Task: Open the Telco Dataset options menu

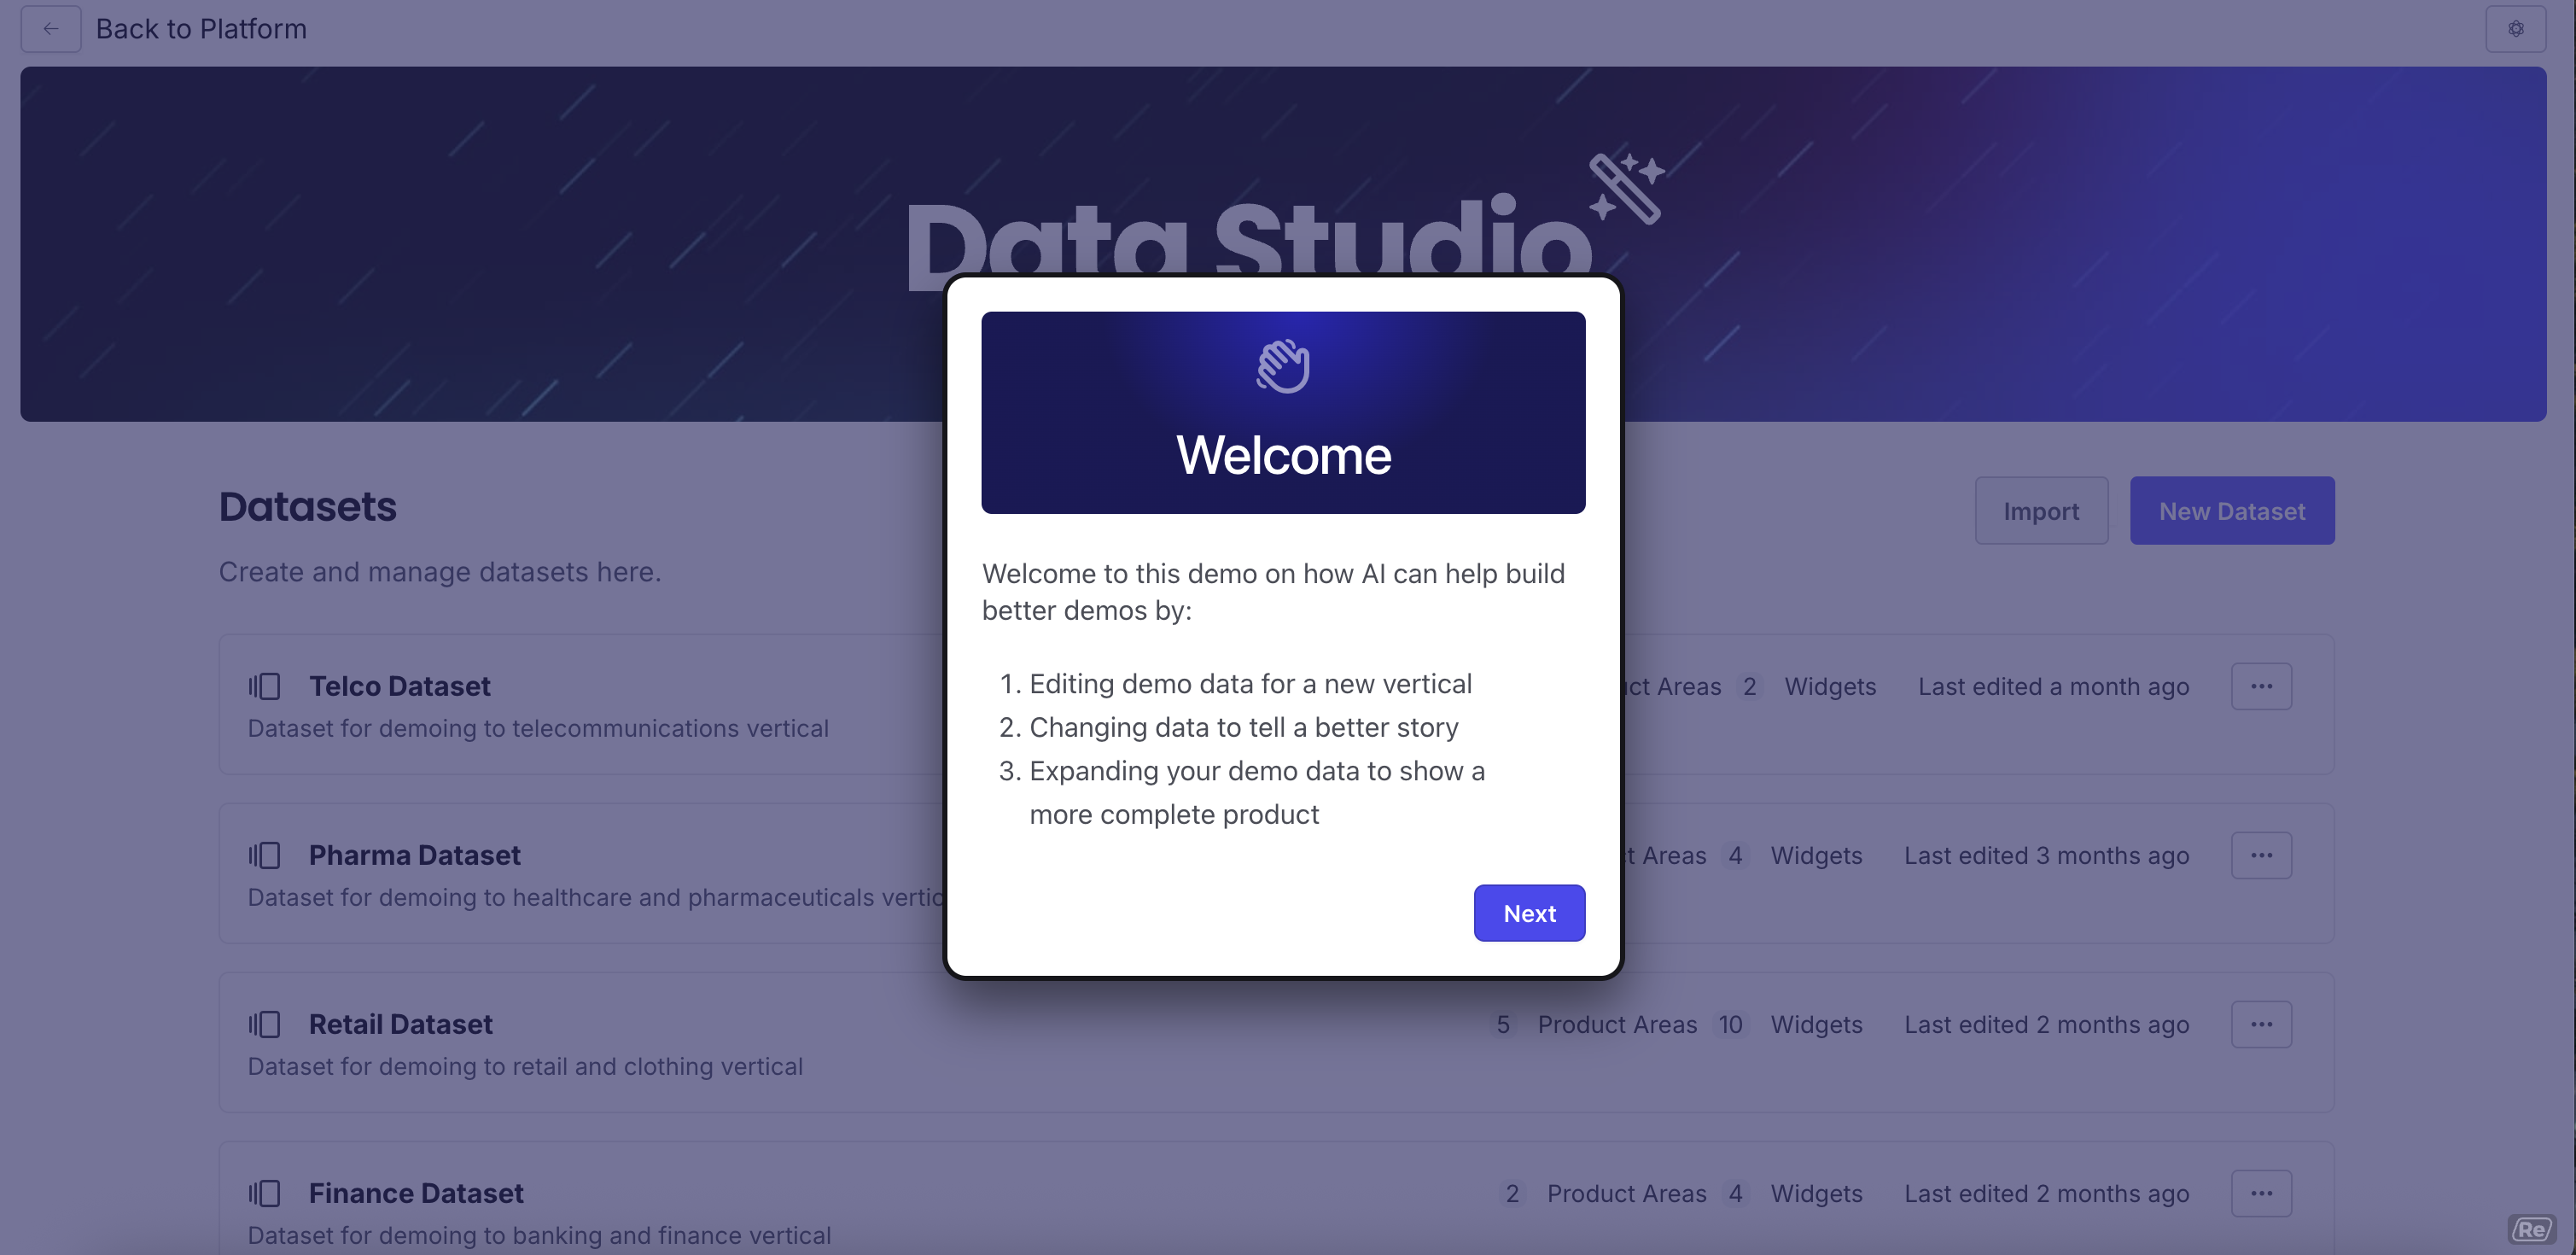Action: pos(2261,686)
